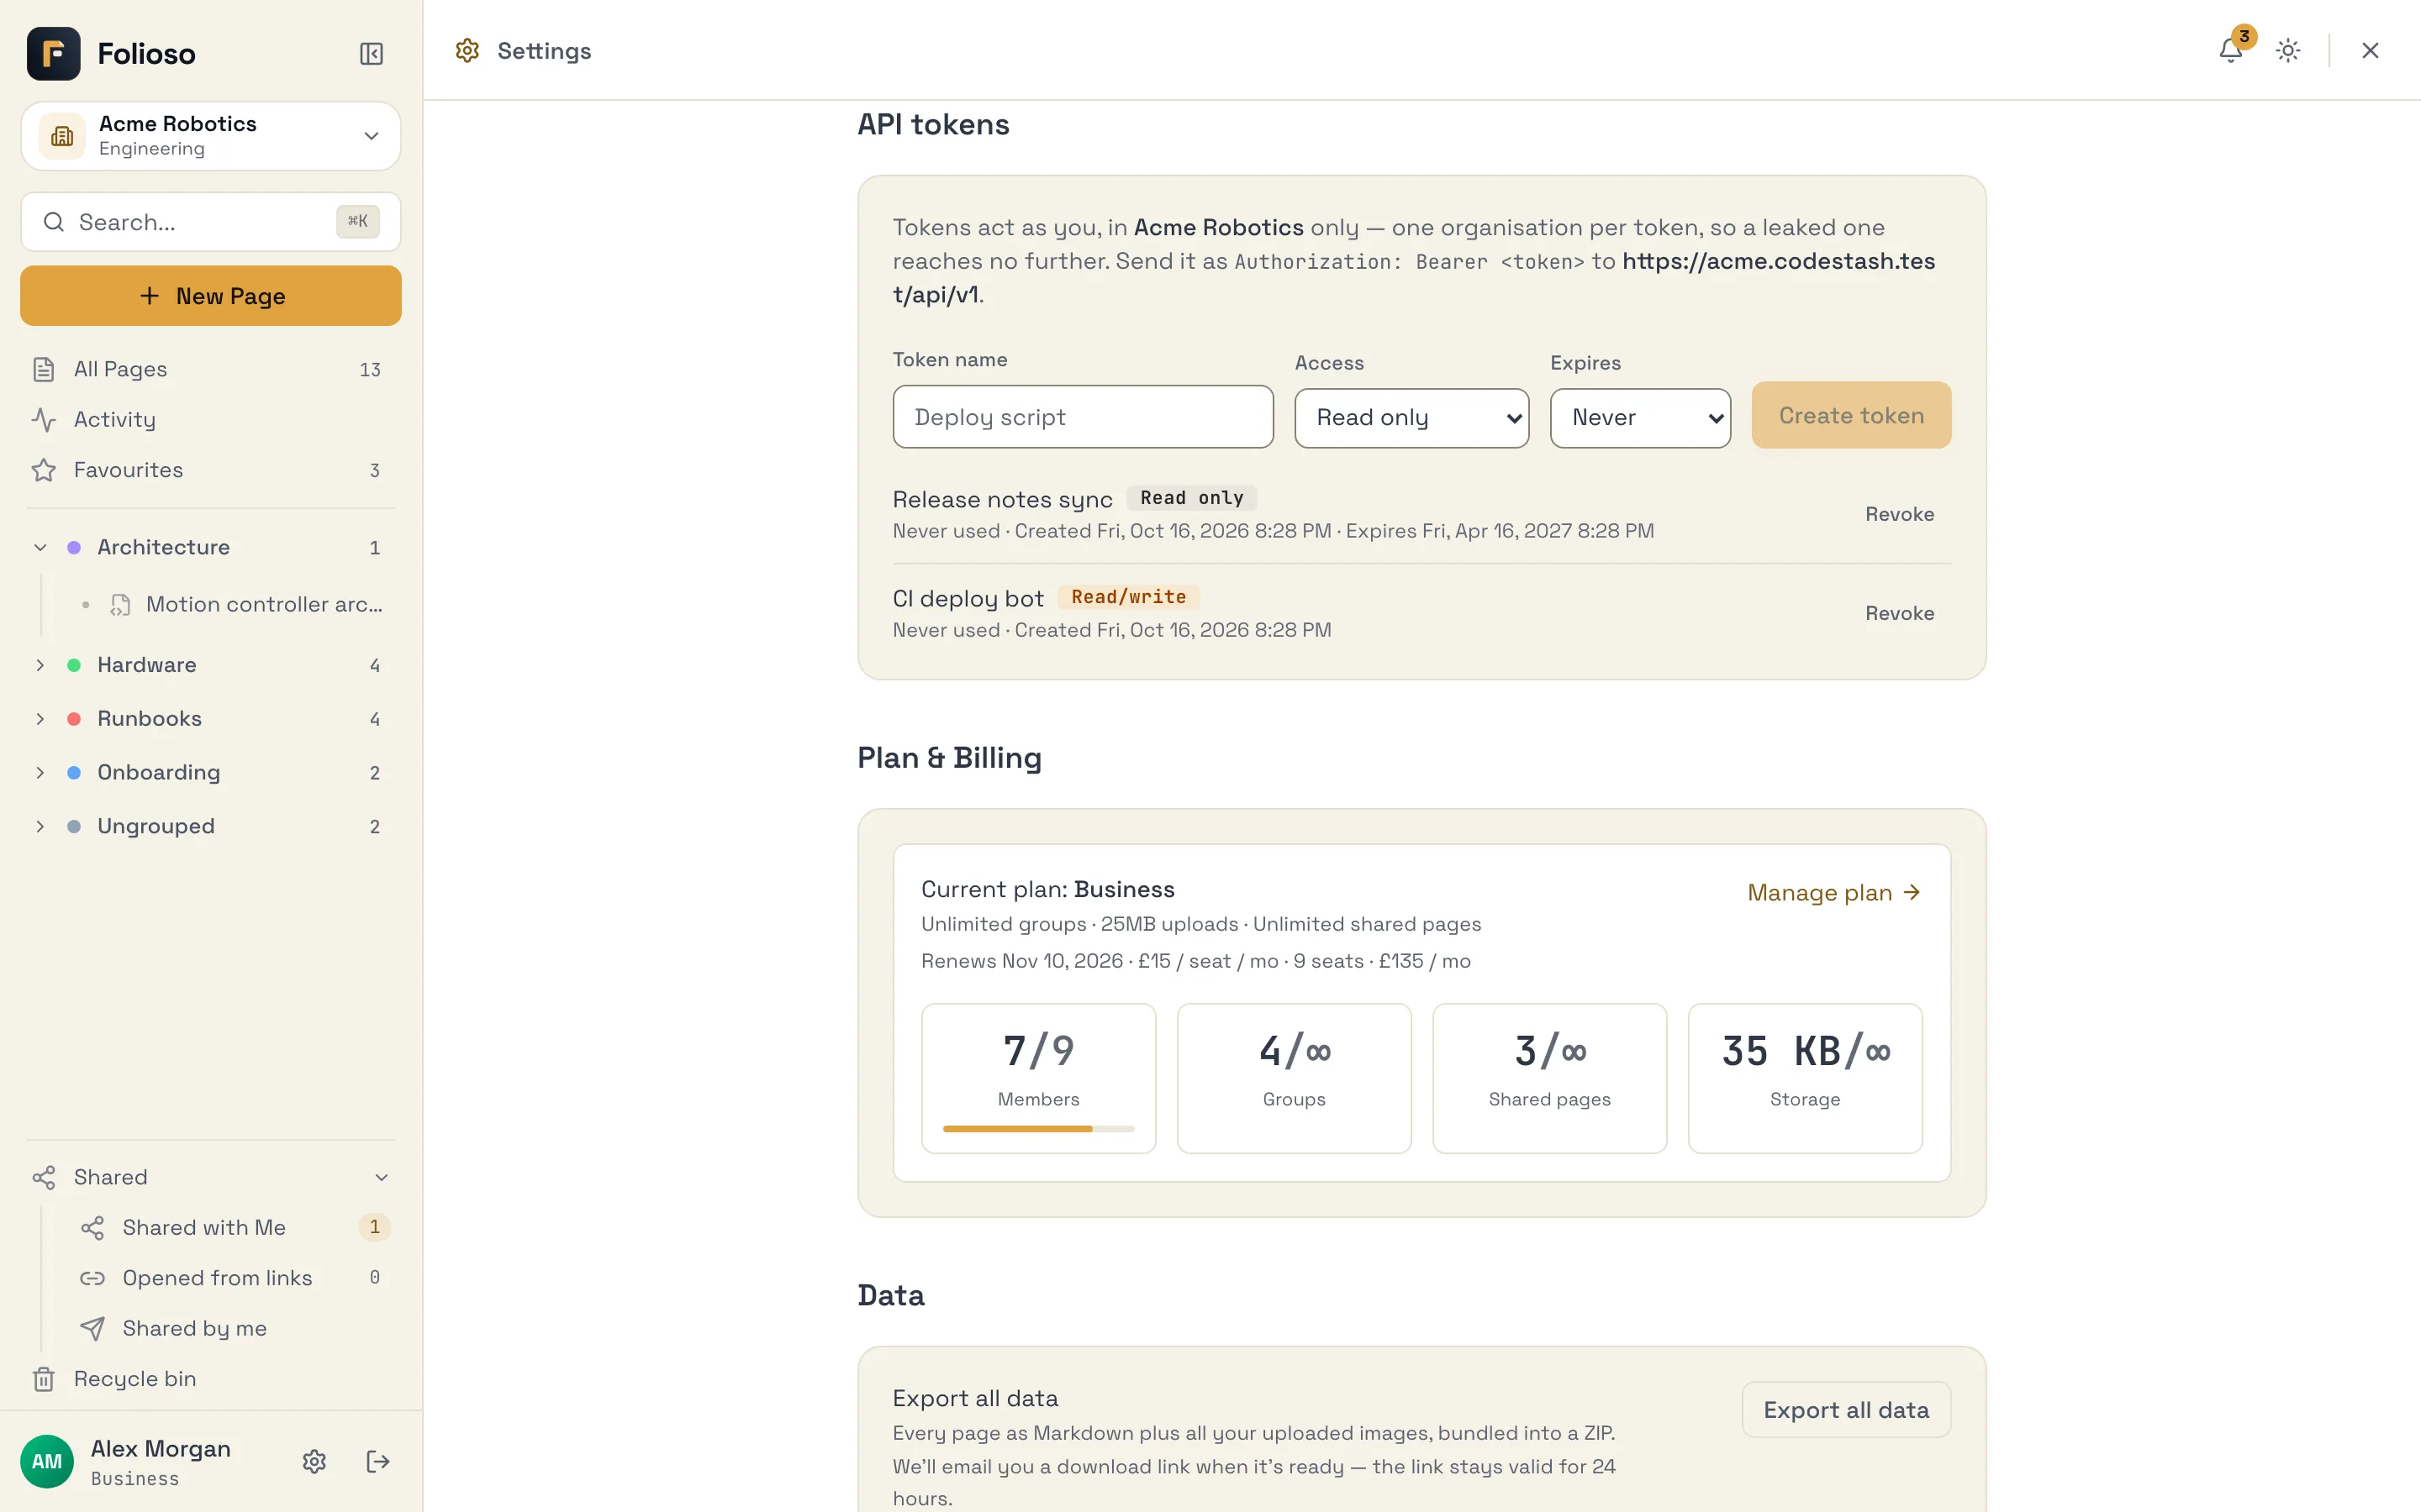Toggle light theme sun icon
2421x1512 pixels.
pos(2288,50)
